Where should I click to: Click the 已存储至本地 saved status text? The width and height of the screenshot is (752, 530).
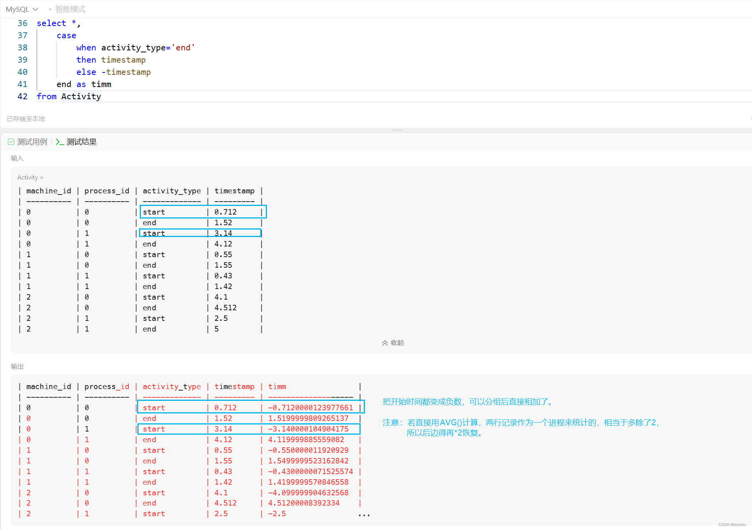[x=26, y=119]
